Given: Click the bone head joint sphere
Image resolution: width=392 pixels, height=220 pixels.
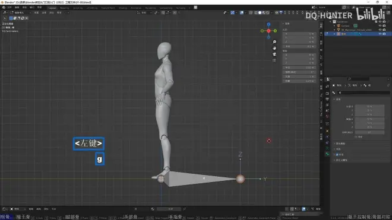Looking at the screenshot, I should pos(161,178).
